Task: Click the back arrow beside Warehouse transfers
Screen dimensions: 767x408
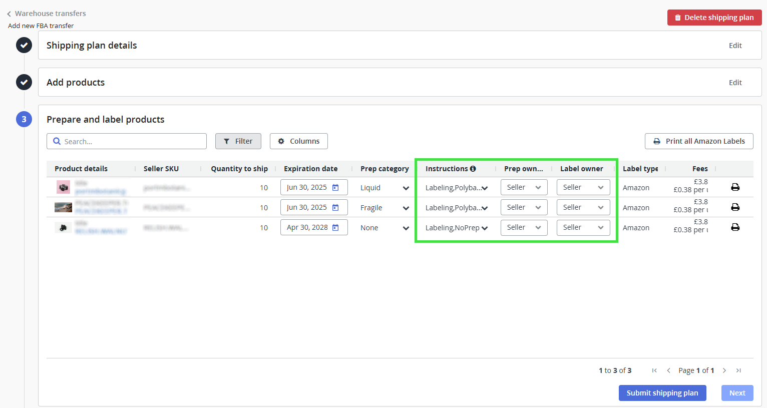Action: [9, 14]
